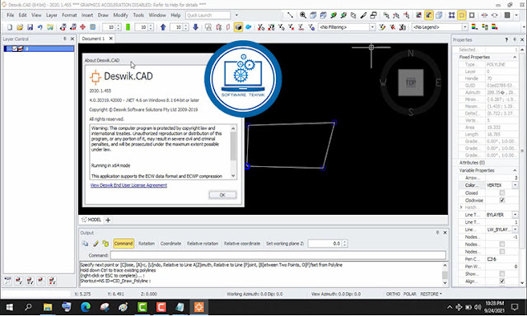Toggle the Closed property checkbox
527x316 pixels.
point(501,193)
